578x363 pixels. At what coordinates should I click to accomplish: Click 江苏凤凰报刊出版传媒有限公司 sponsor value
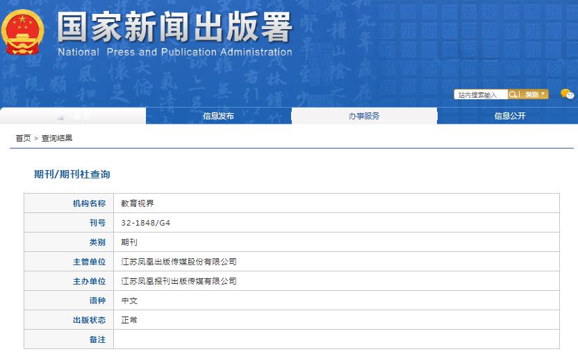(x=179, y=281)
